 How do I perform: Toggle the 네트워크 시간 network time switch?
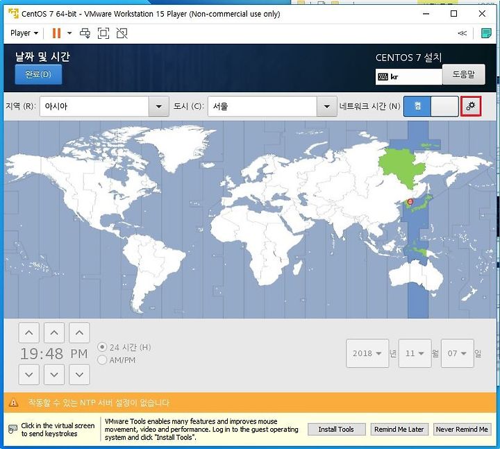pyautogui.click(x=431, y=106)
